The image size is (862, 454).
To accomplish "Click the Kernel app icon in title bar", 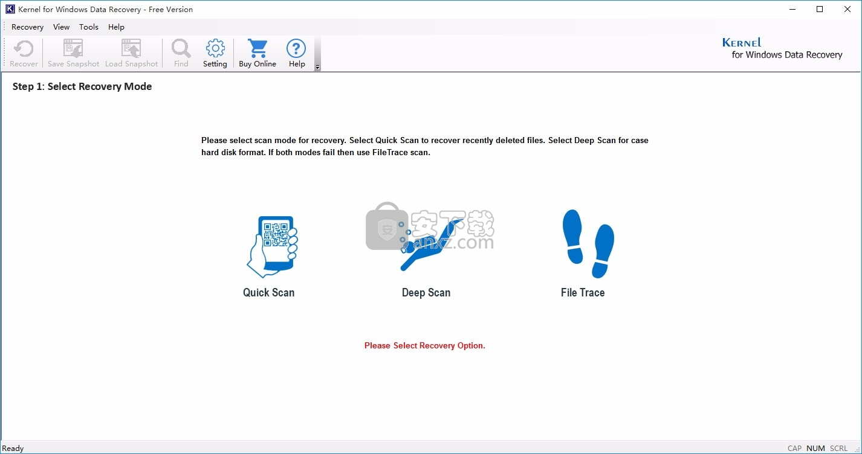I will pyautogui.click(x=10, y=9).
